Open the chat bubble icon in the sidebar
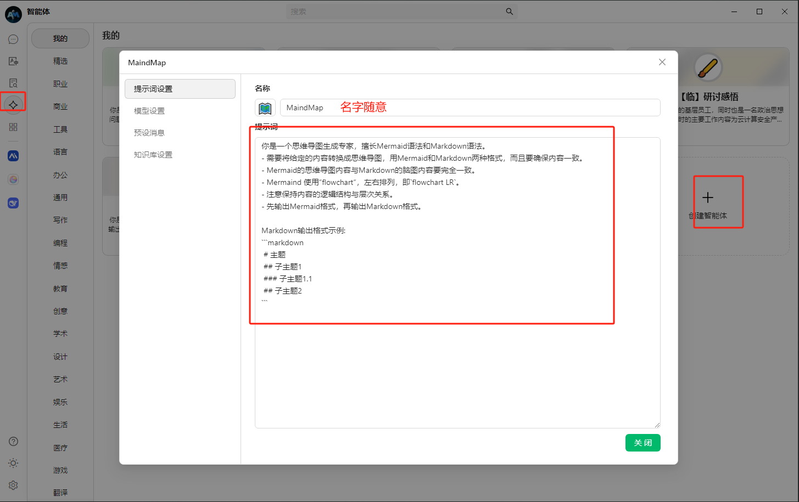This screenshot has height=502, width=799. pyautogui.click(x=13, y=40)
